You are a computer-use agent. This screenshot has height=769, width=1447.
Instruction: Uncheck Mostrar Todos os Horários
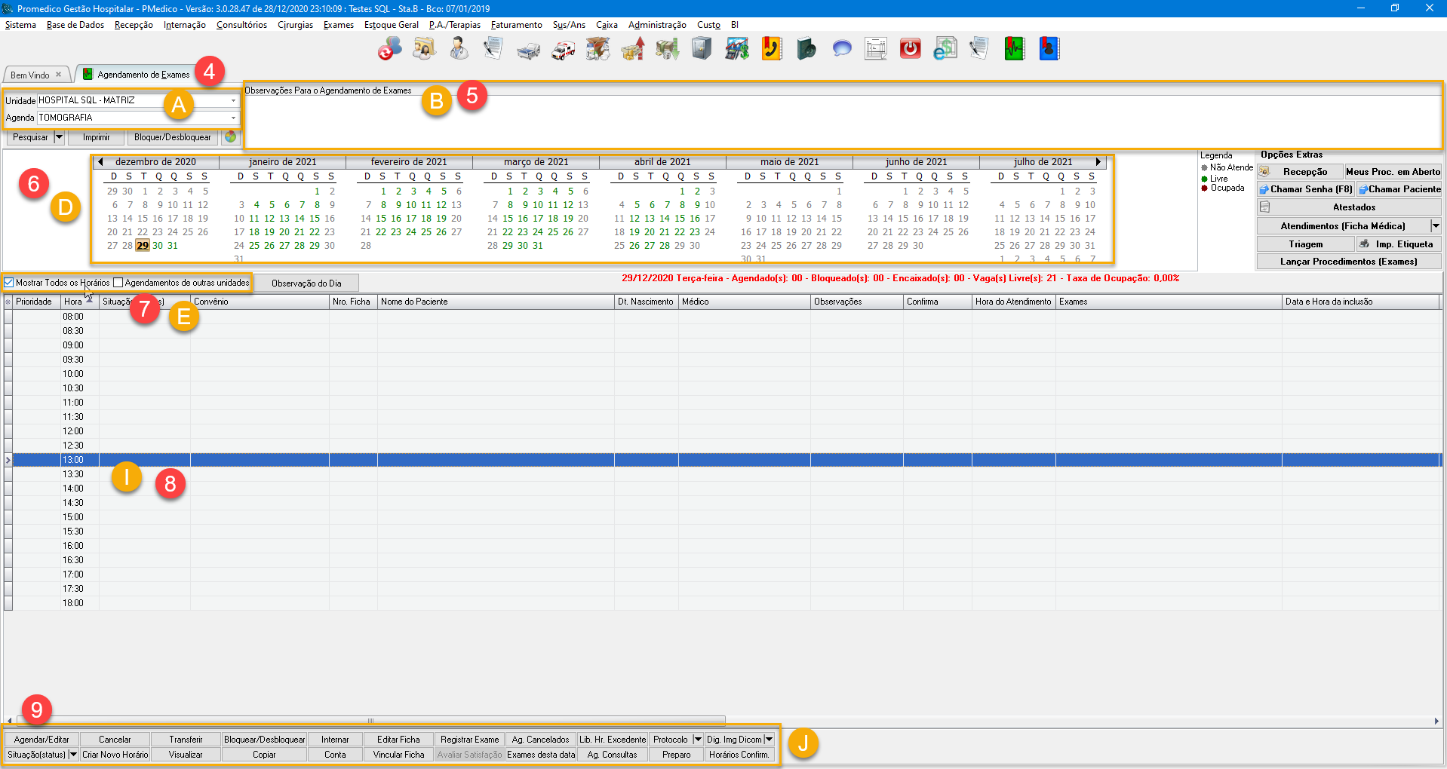click(x=9, y=283)
